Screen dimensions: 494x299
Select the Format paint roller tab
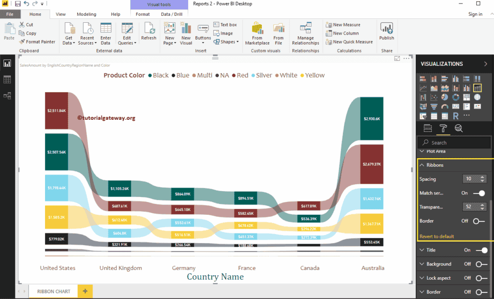pos(443,129)
